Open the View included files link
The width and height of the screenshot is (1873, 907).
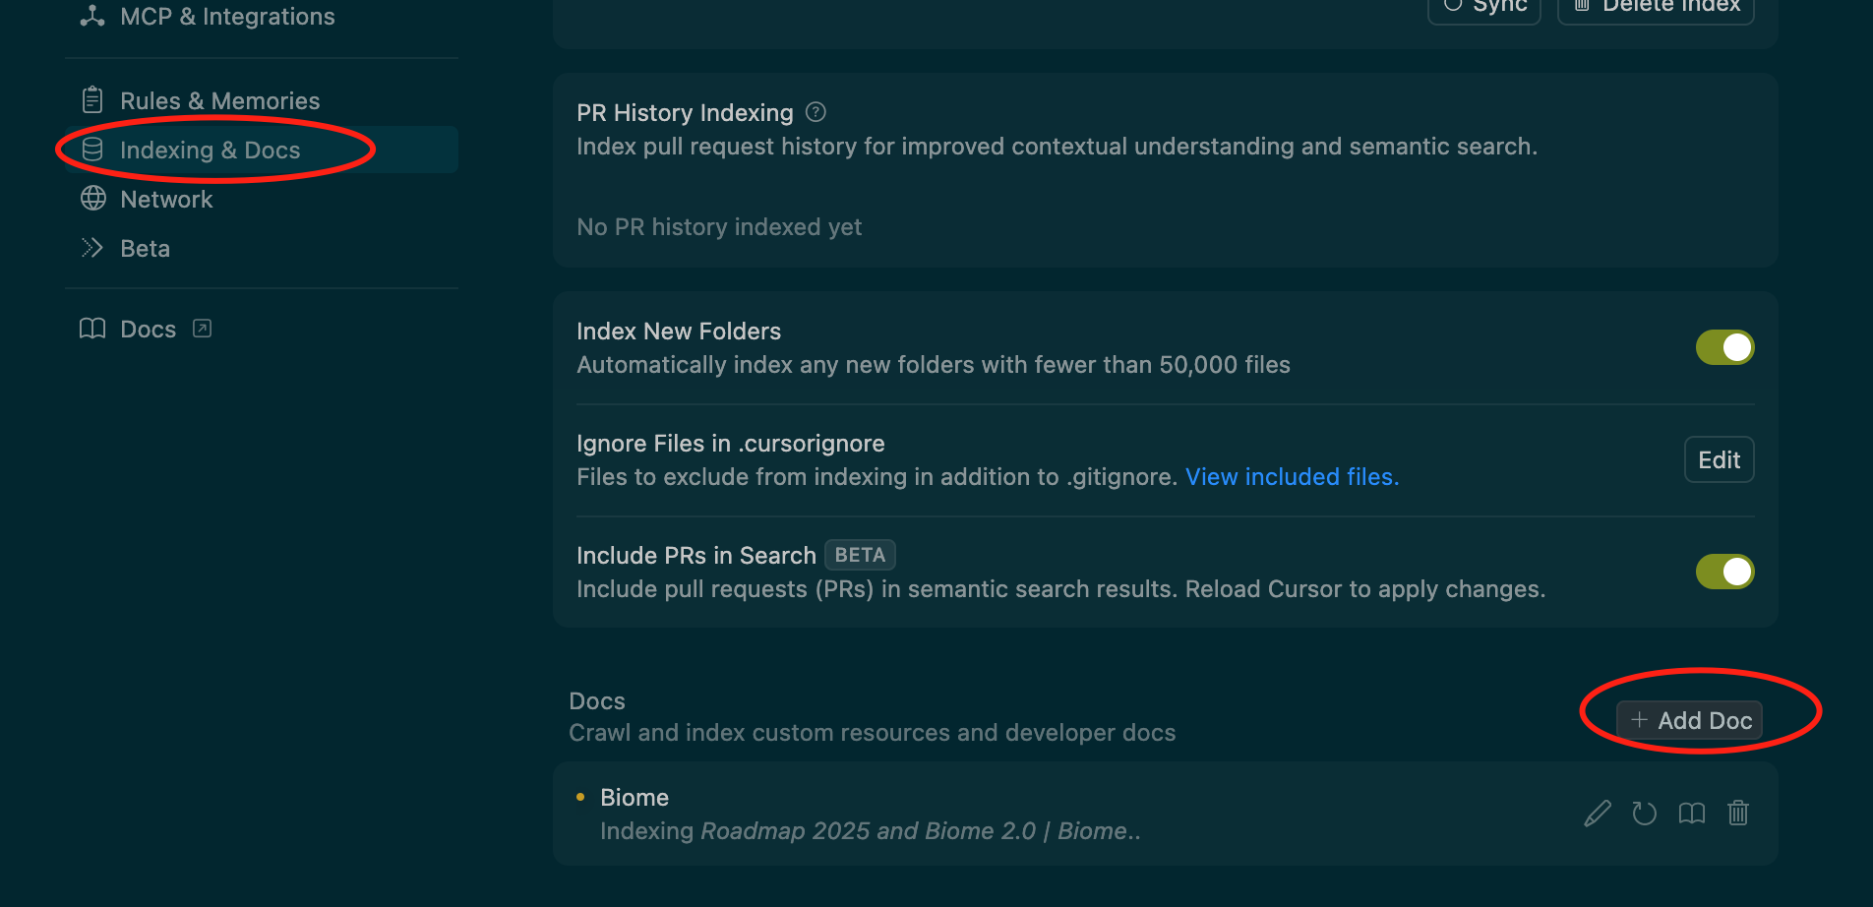pyautogui.click(x=1292, y=477)
